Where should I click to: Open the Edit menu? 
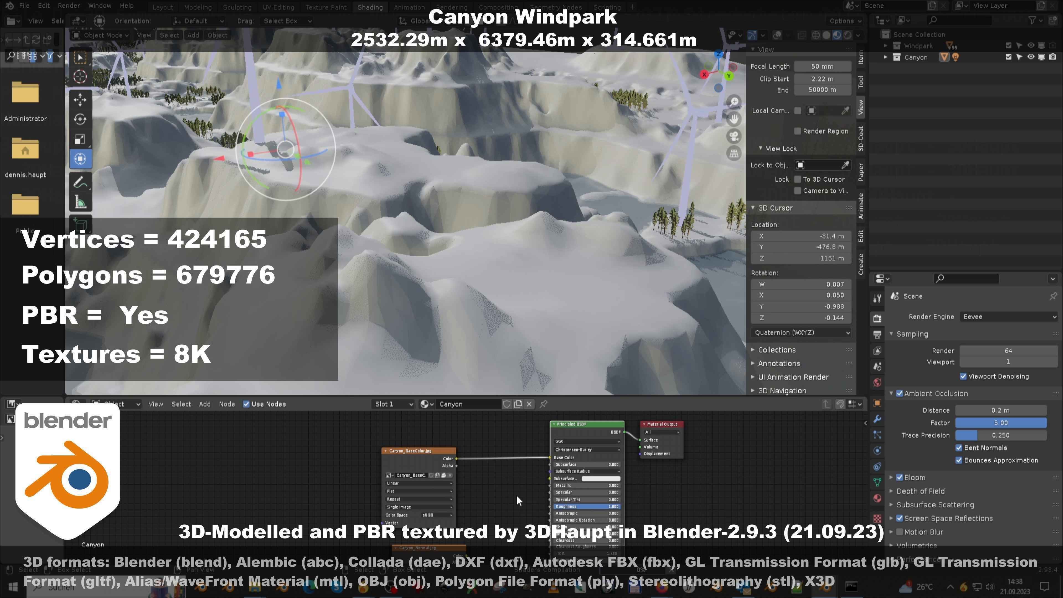click(44, 6)
